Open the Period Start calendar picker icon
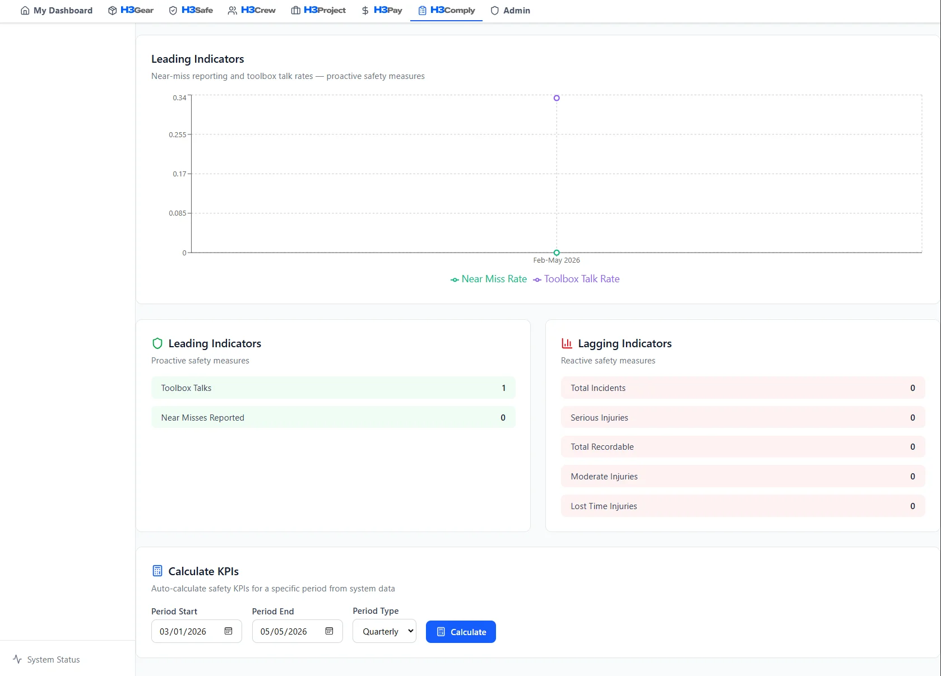The image size is (941, 676). pos(229,631)
